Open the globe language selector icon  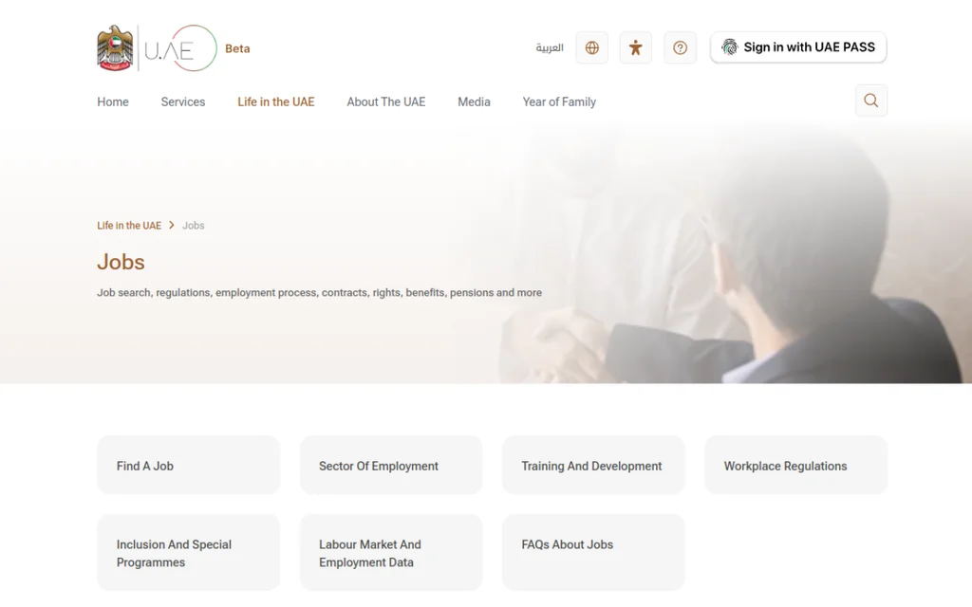(x=592, y=47)
